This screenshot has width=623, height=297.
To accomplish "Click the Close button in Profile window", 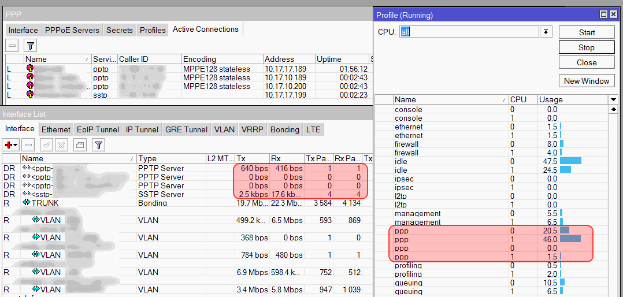I will (x=587, y=62).
